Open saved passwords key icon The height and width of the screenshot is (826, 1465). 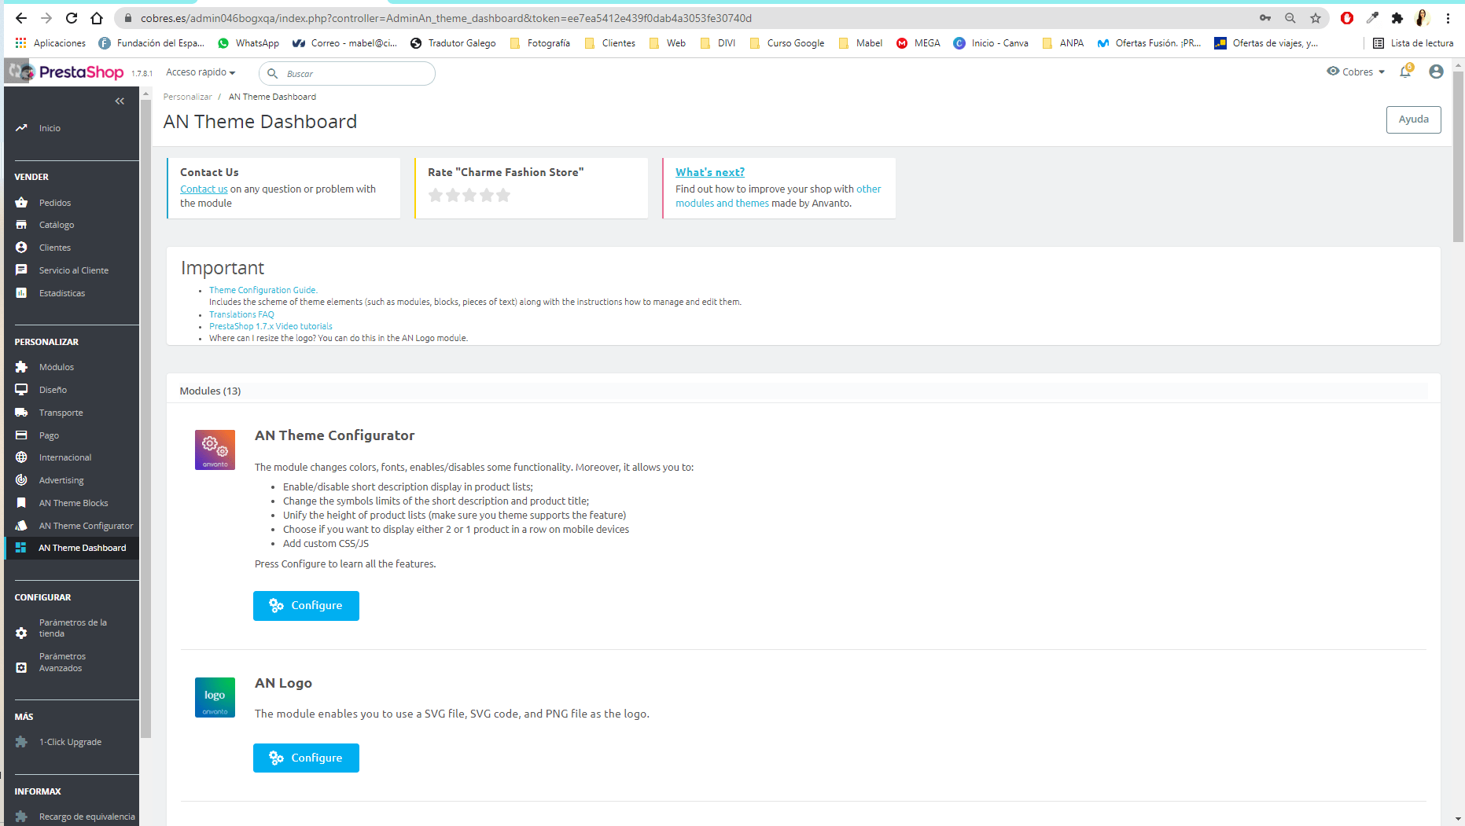coord(1265,18)
